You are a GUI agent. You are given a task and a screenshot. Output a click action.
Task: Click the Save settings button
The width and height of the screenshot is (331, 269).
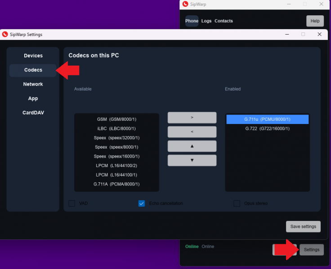point(303,227)
